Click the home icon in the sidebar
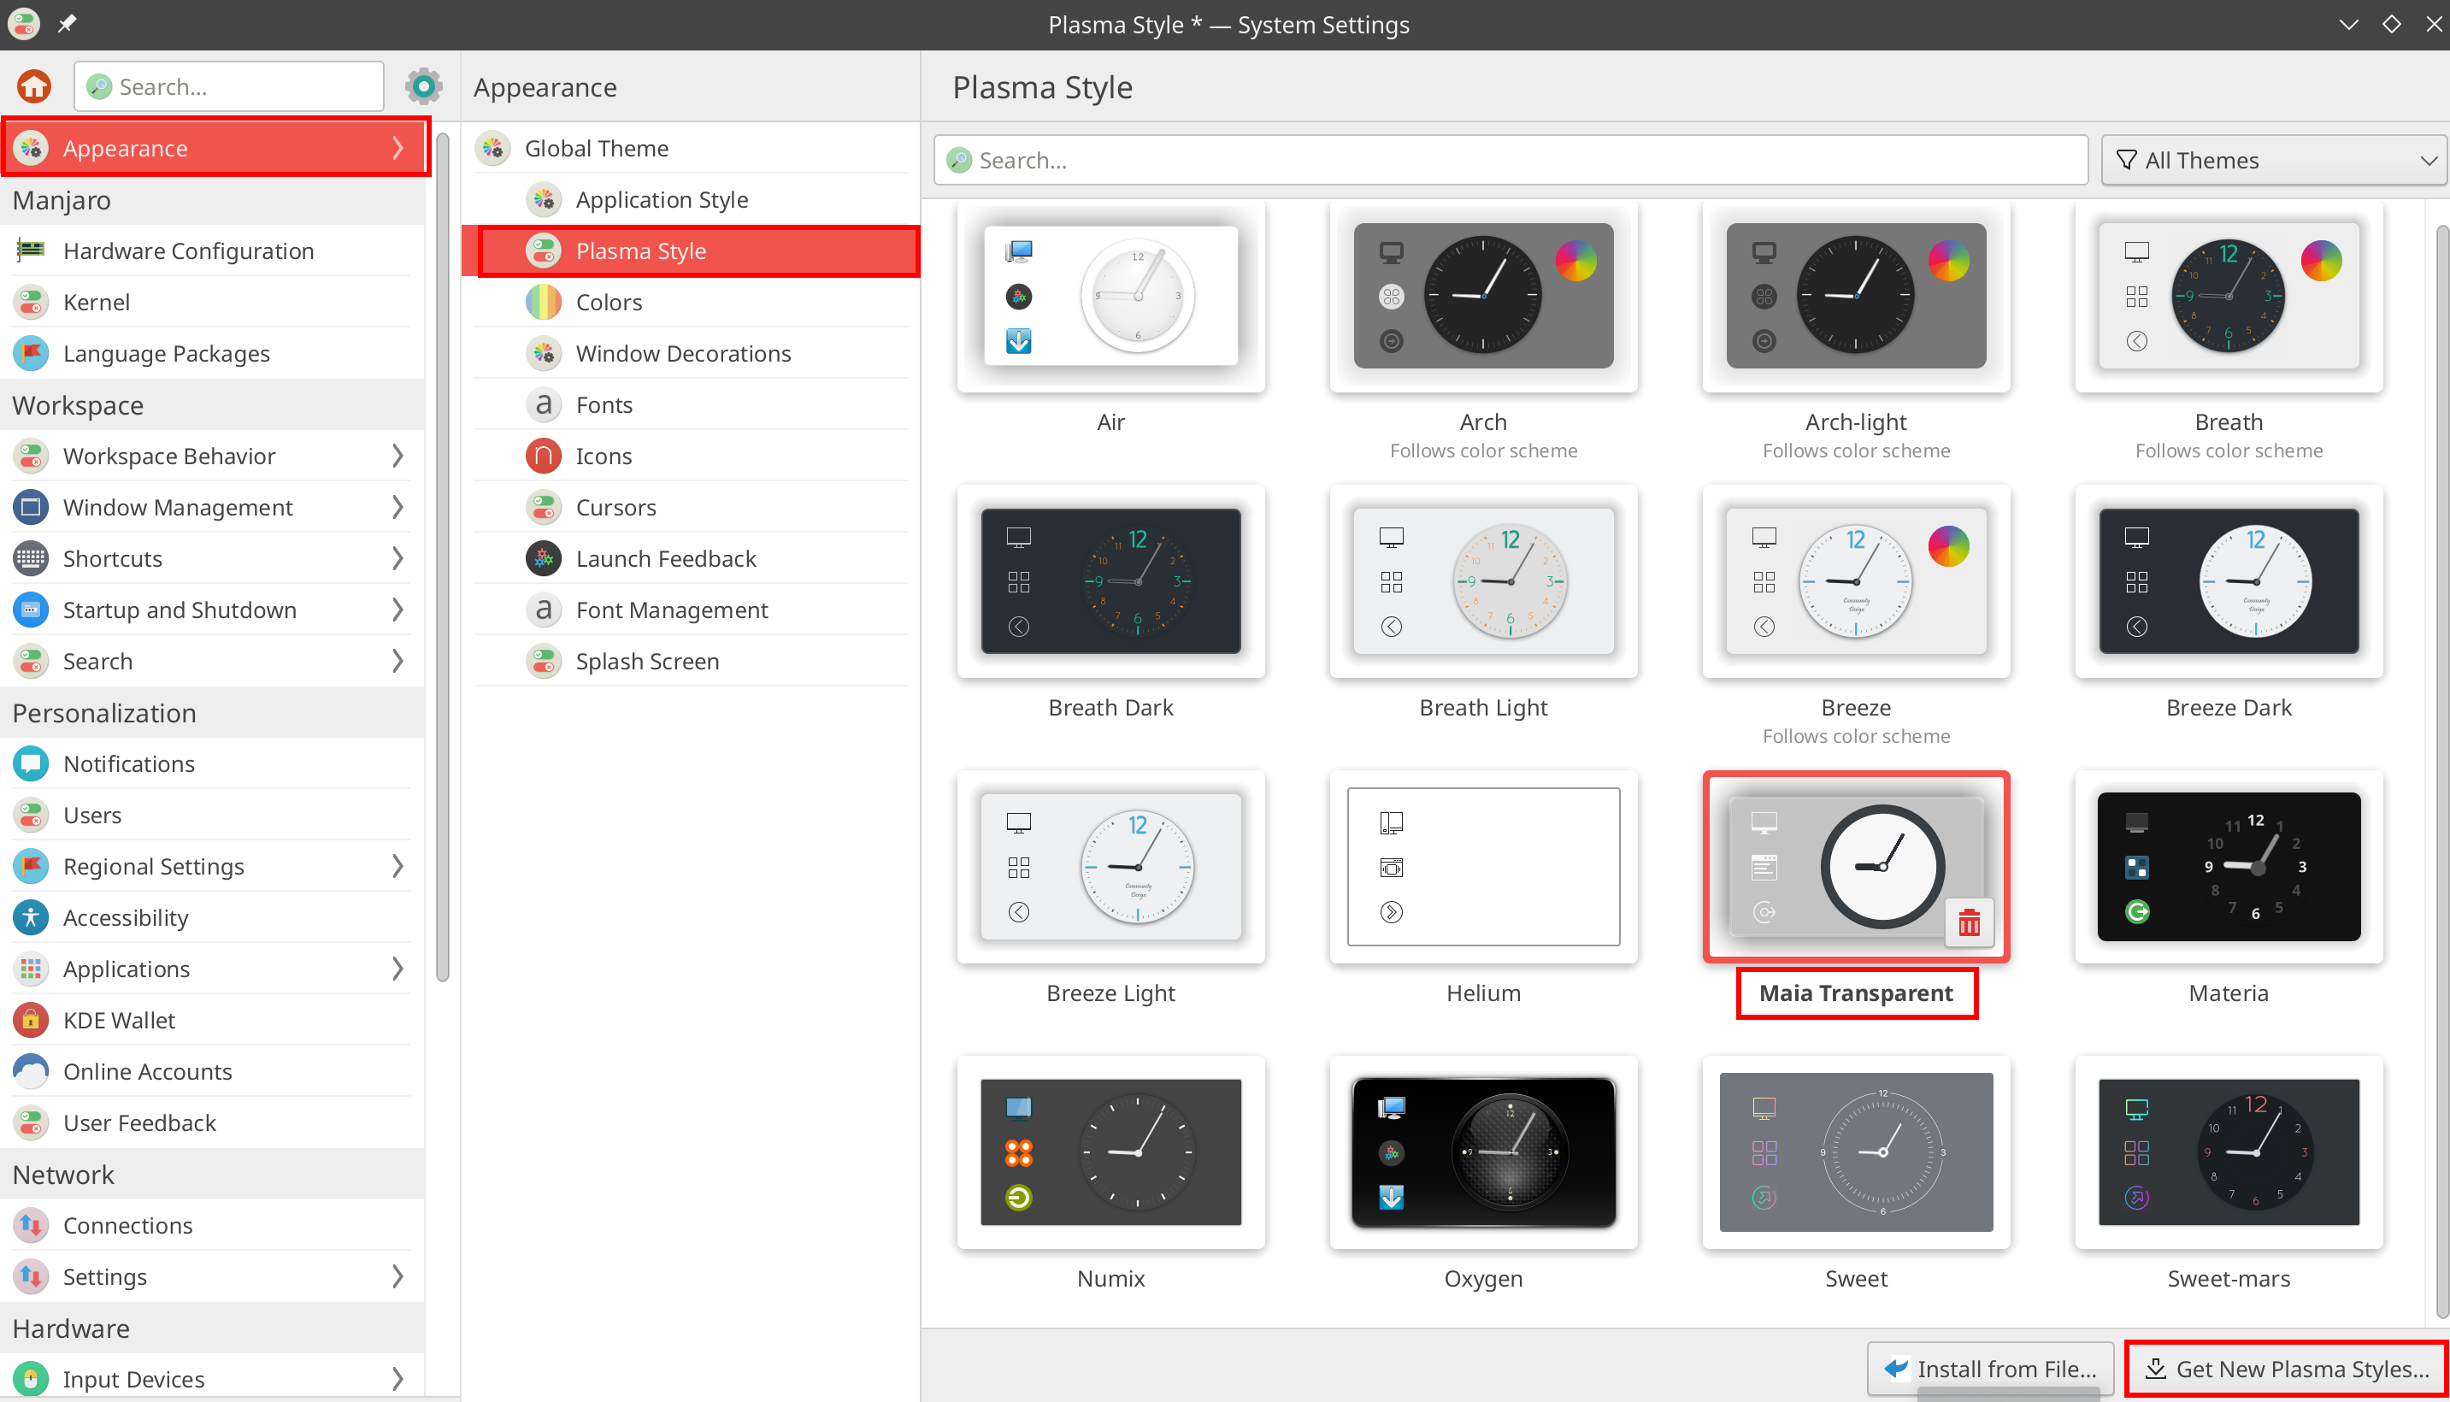This screenshot has height=1402, width=2450. 35,86
